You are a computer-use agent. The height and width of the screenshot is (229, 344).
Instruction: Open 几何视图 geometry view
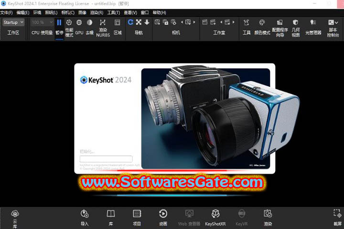pos(296,28)
